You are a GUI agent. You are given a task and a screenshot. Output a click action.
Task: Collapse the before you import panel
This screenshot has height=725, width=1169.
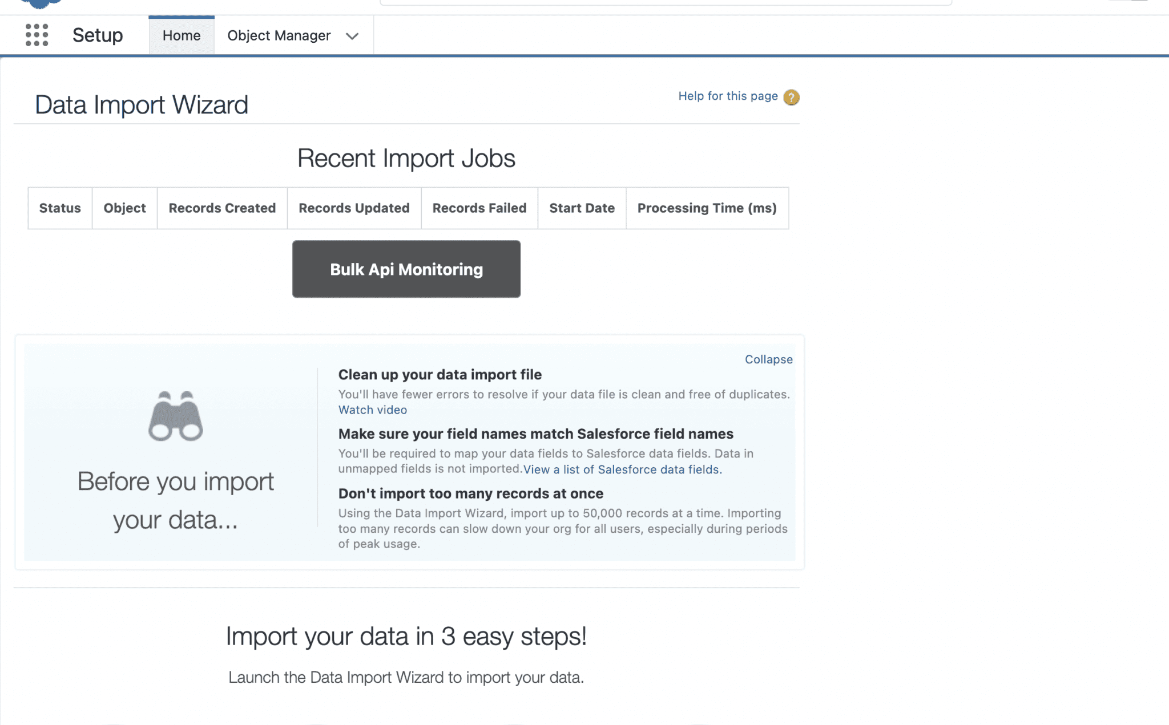pos(768,358)
